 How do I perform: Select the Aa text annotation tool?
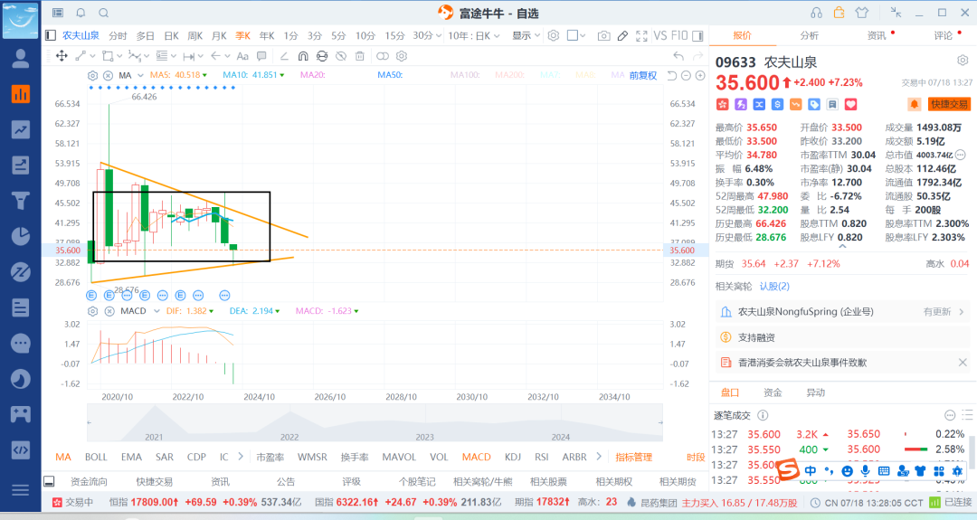click(x=242, y=56)
